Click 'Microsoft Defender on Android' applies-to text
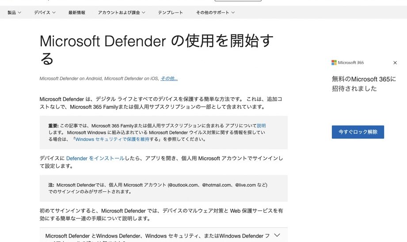407x242 pixels. [71, 78]
